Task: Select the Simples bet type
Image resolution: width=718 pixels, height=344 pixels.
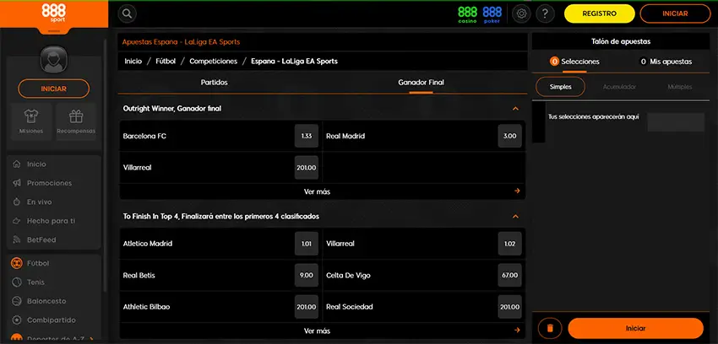Action: coord(560,87)
